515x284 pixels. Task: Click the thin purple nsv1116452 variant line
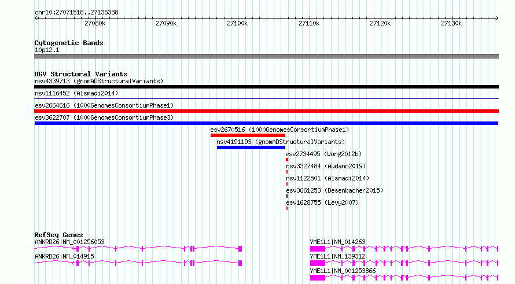(266, 98)
